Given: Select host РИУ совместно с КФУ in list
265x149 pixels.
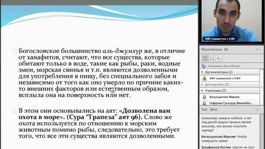Looking at the screenshot, I should [230, 78].
